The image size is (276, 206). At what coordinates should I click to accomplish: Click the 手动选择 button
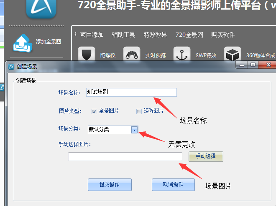206,156
